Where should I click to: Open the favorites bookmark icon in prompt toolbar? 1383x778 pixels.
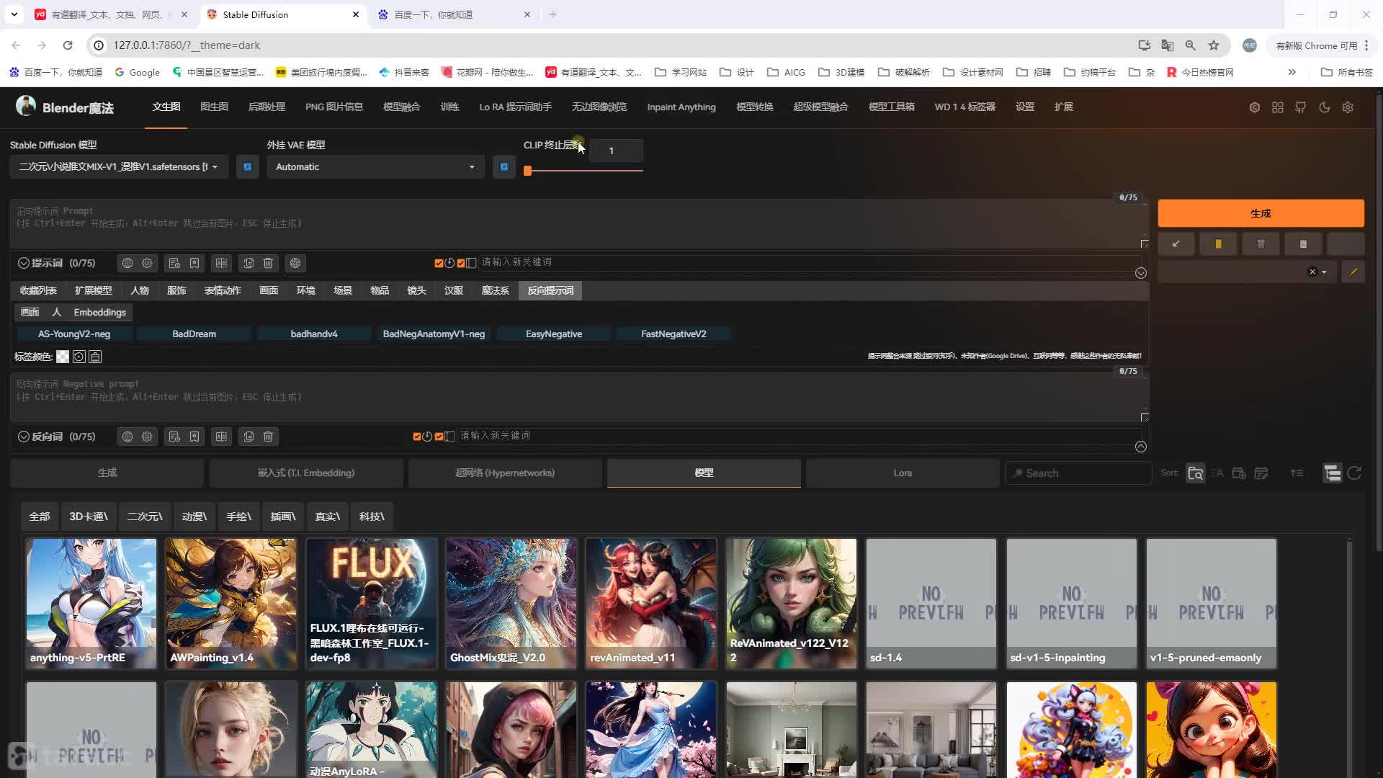(194, 264)
